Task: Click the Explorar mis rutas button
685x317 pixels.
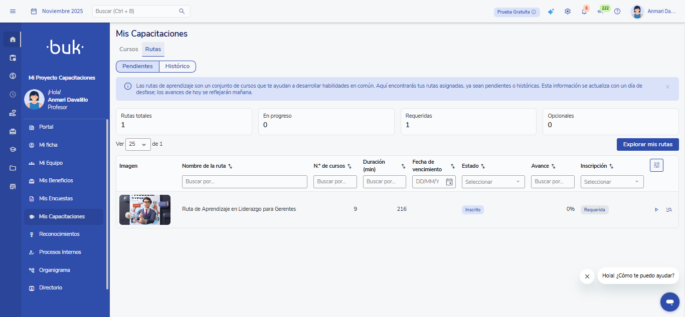Action: 647,144
